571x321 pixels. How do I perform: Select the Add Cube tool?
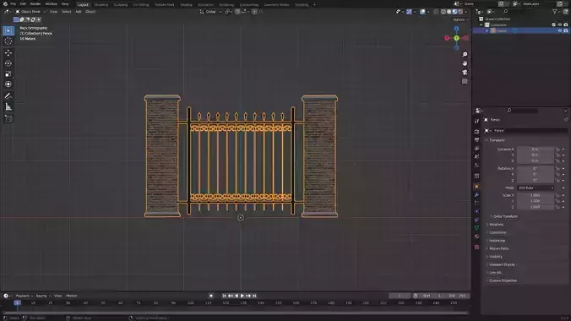click(x=8, y=118)
